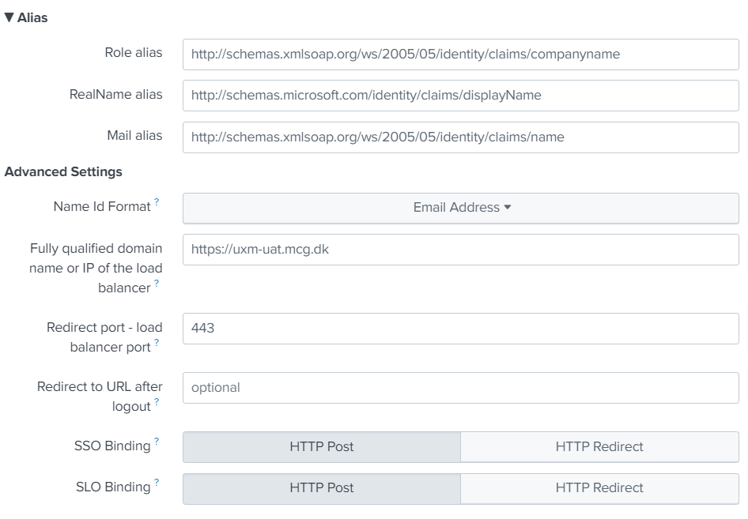
Task: Click into the Mail alias field
Action: click(461, 137)
